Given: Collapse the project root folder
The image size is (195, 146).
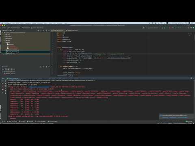Looking at the screenshot, I should click(3, 33).
